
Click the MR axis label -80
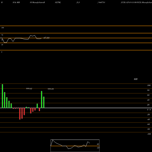(x=148, y=129)
